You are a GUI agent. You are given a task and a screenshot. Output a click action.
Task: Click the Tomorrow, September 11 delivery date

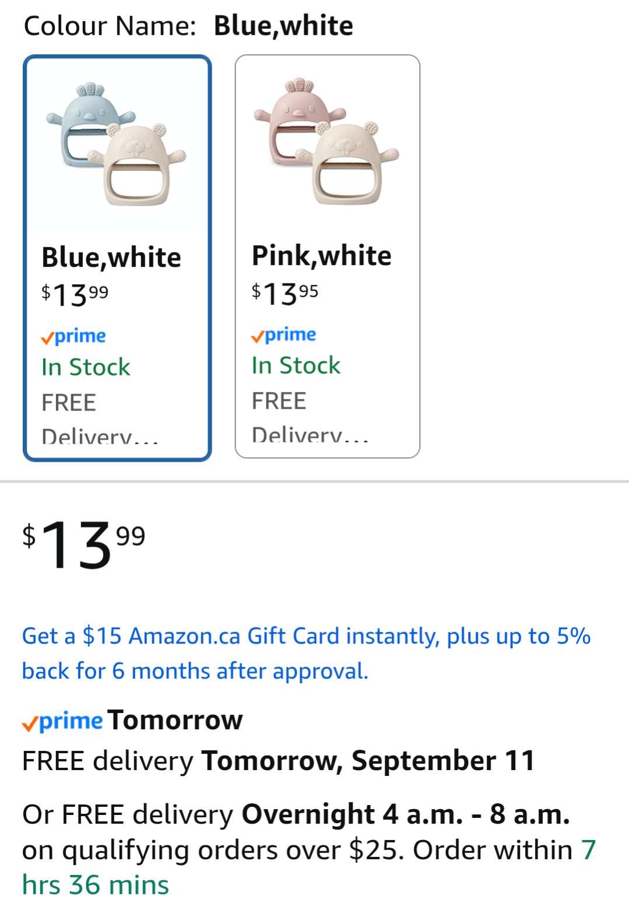tap(367, 761)
